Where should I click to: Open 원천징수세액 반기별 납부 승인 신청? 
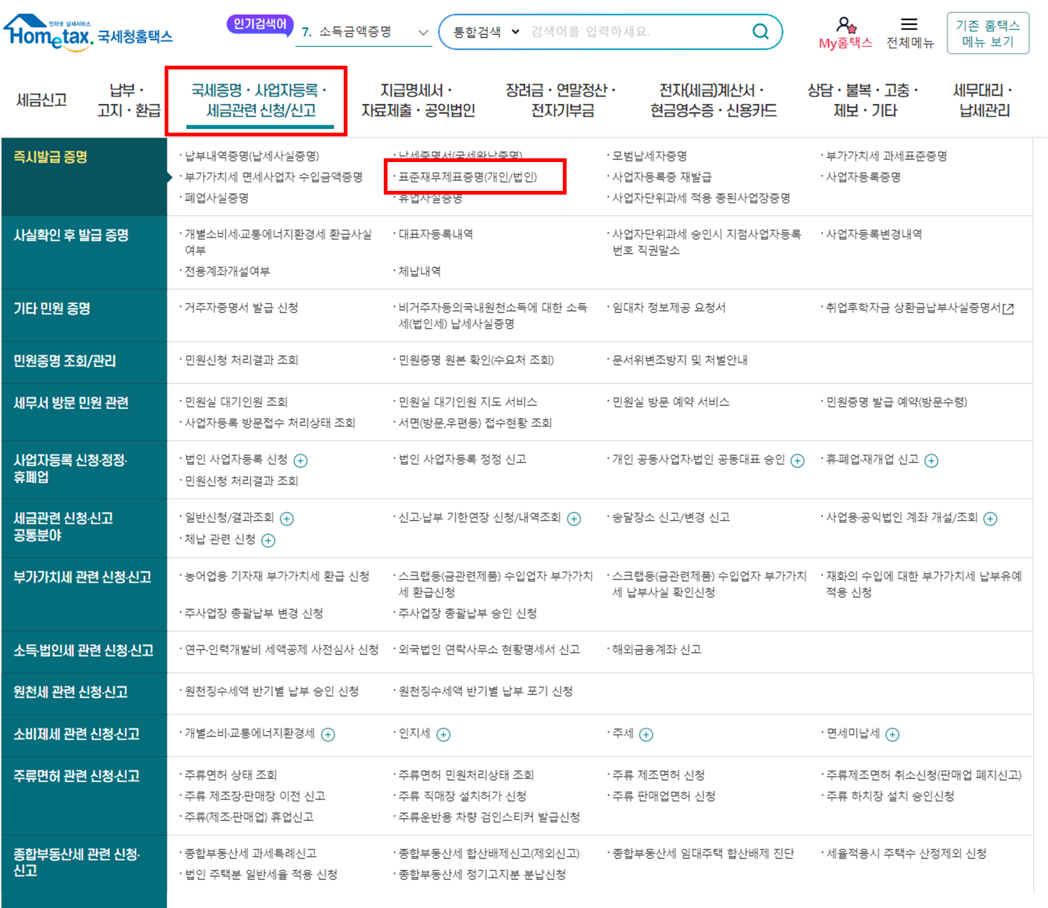[272, 691]
